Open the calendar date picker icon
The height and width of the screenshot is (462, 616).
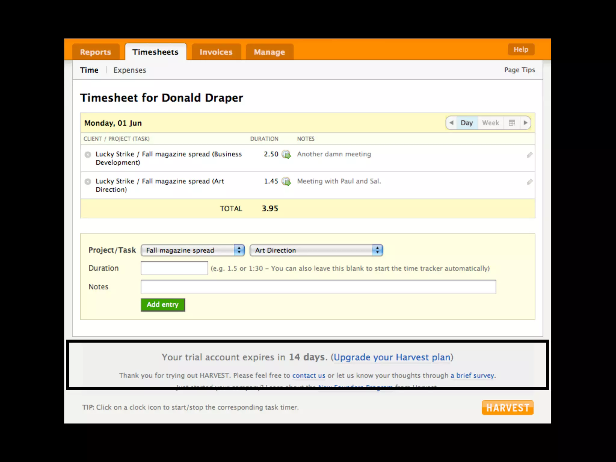click(x=512, y=123)
